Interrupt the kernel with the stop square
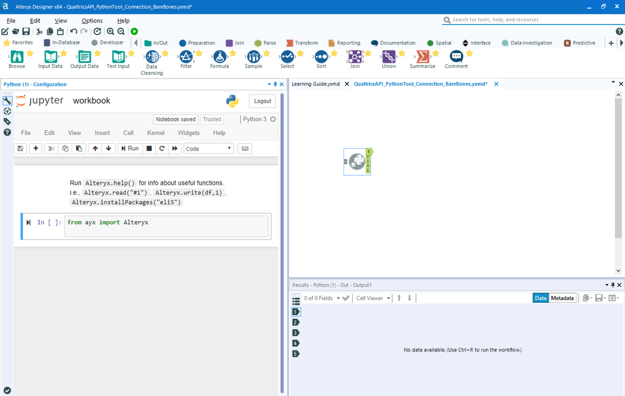 click(149, 149)
